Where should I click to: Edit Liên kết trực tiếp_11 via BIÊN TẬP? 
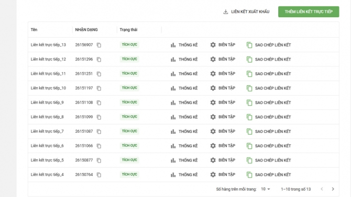pyautogui.click(x=223, y=74)
